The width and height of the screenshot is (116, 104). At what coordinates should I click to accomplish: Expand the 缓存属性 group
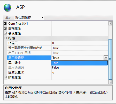(5, 29)
